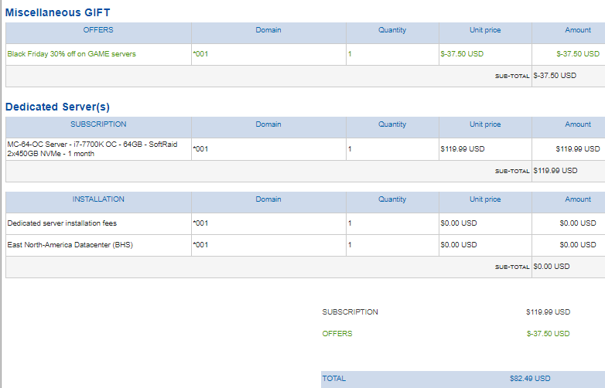The height and width of the screenshot is (388, 605).
Task: Click the subscription sub-total $119.99 USD
Action: pyautogui.click(x=555, y=170)
